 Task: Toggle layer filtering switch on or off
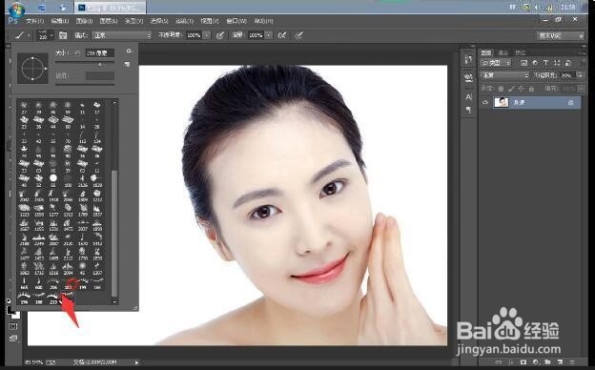pyautogui.click(x=583, y=63)
